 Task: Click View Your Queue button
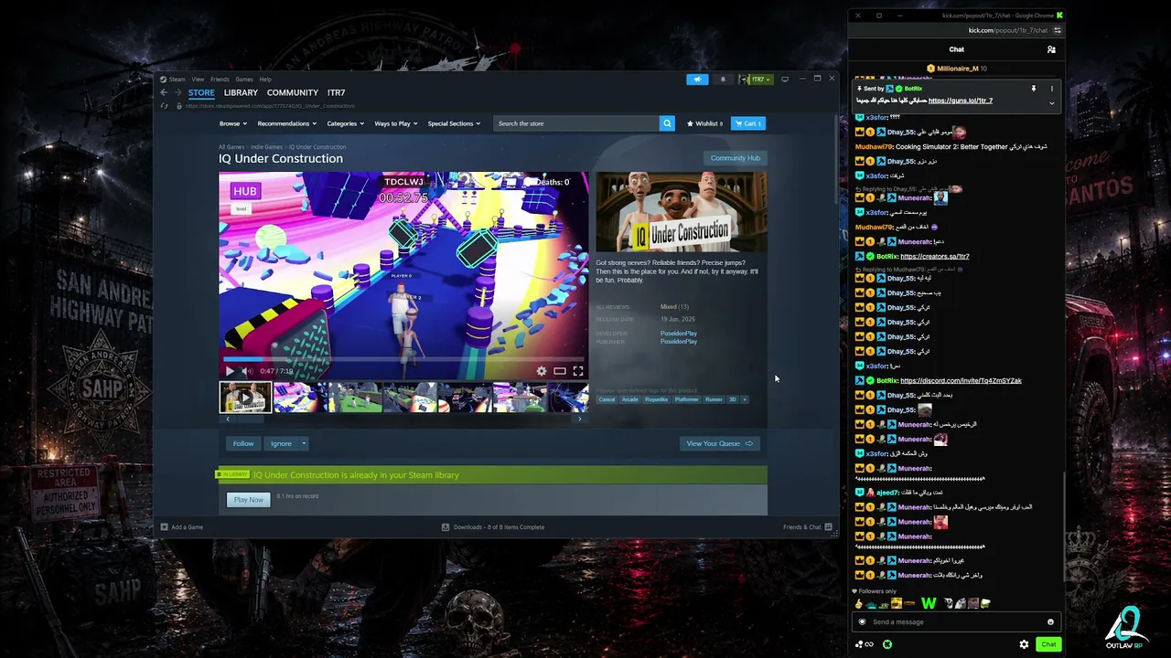pos(719,443)
